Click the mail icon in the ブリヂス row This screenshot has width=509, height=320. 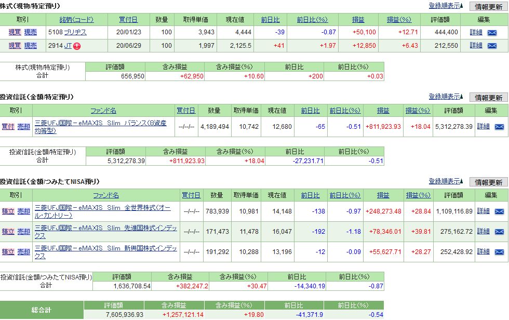[492, 33]
